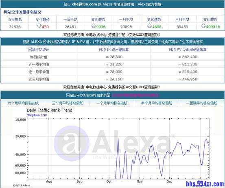Click the Daily Traffic Rank Trend title
Viewport: 225px width, 188px height.
tap(49, 110)
